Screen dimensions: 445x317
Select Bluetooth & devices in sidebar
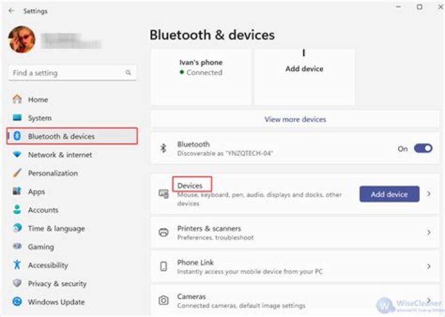tap(72, 136)
